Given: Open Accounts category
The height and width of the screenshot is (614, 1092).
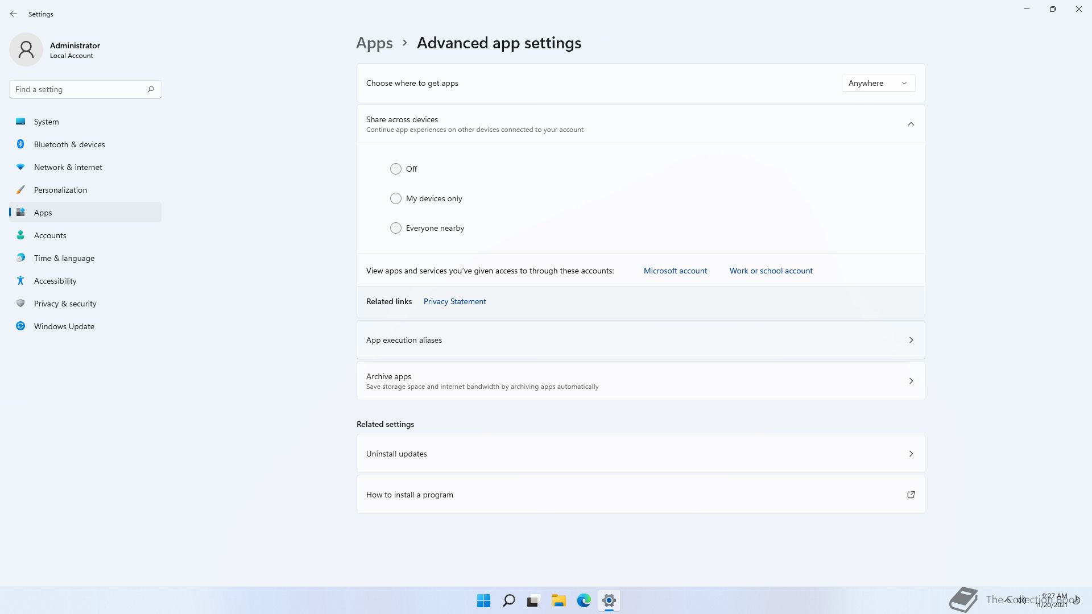Looking at the screenshot, I should click(85, 235).
